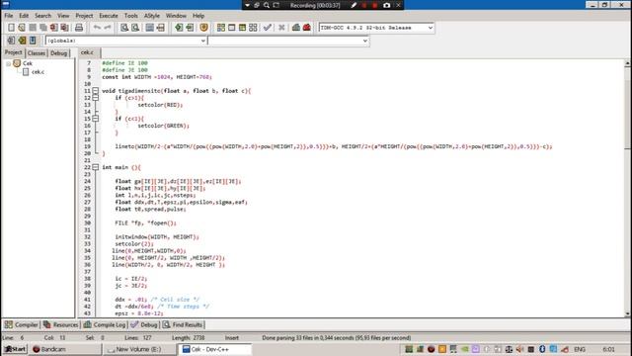
Task: Click the Undo arrow icon
Action: click(97, 28)
